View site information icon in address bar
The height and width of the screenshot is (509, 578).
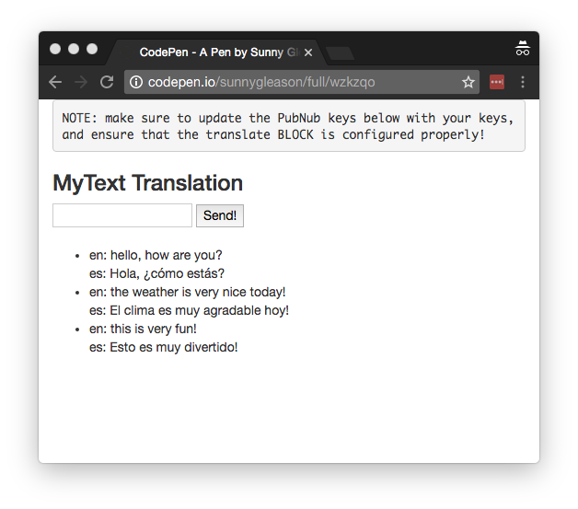click(x=136, y=82)
